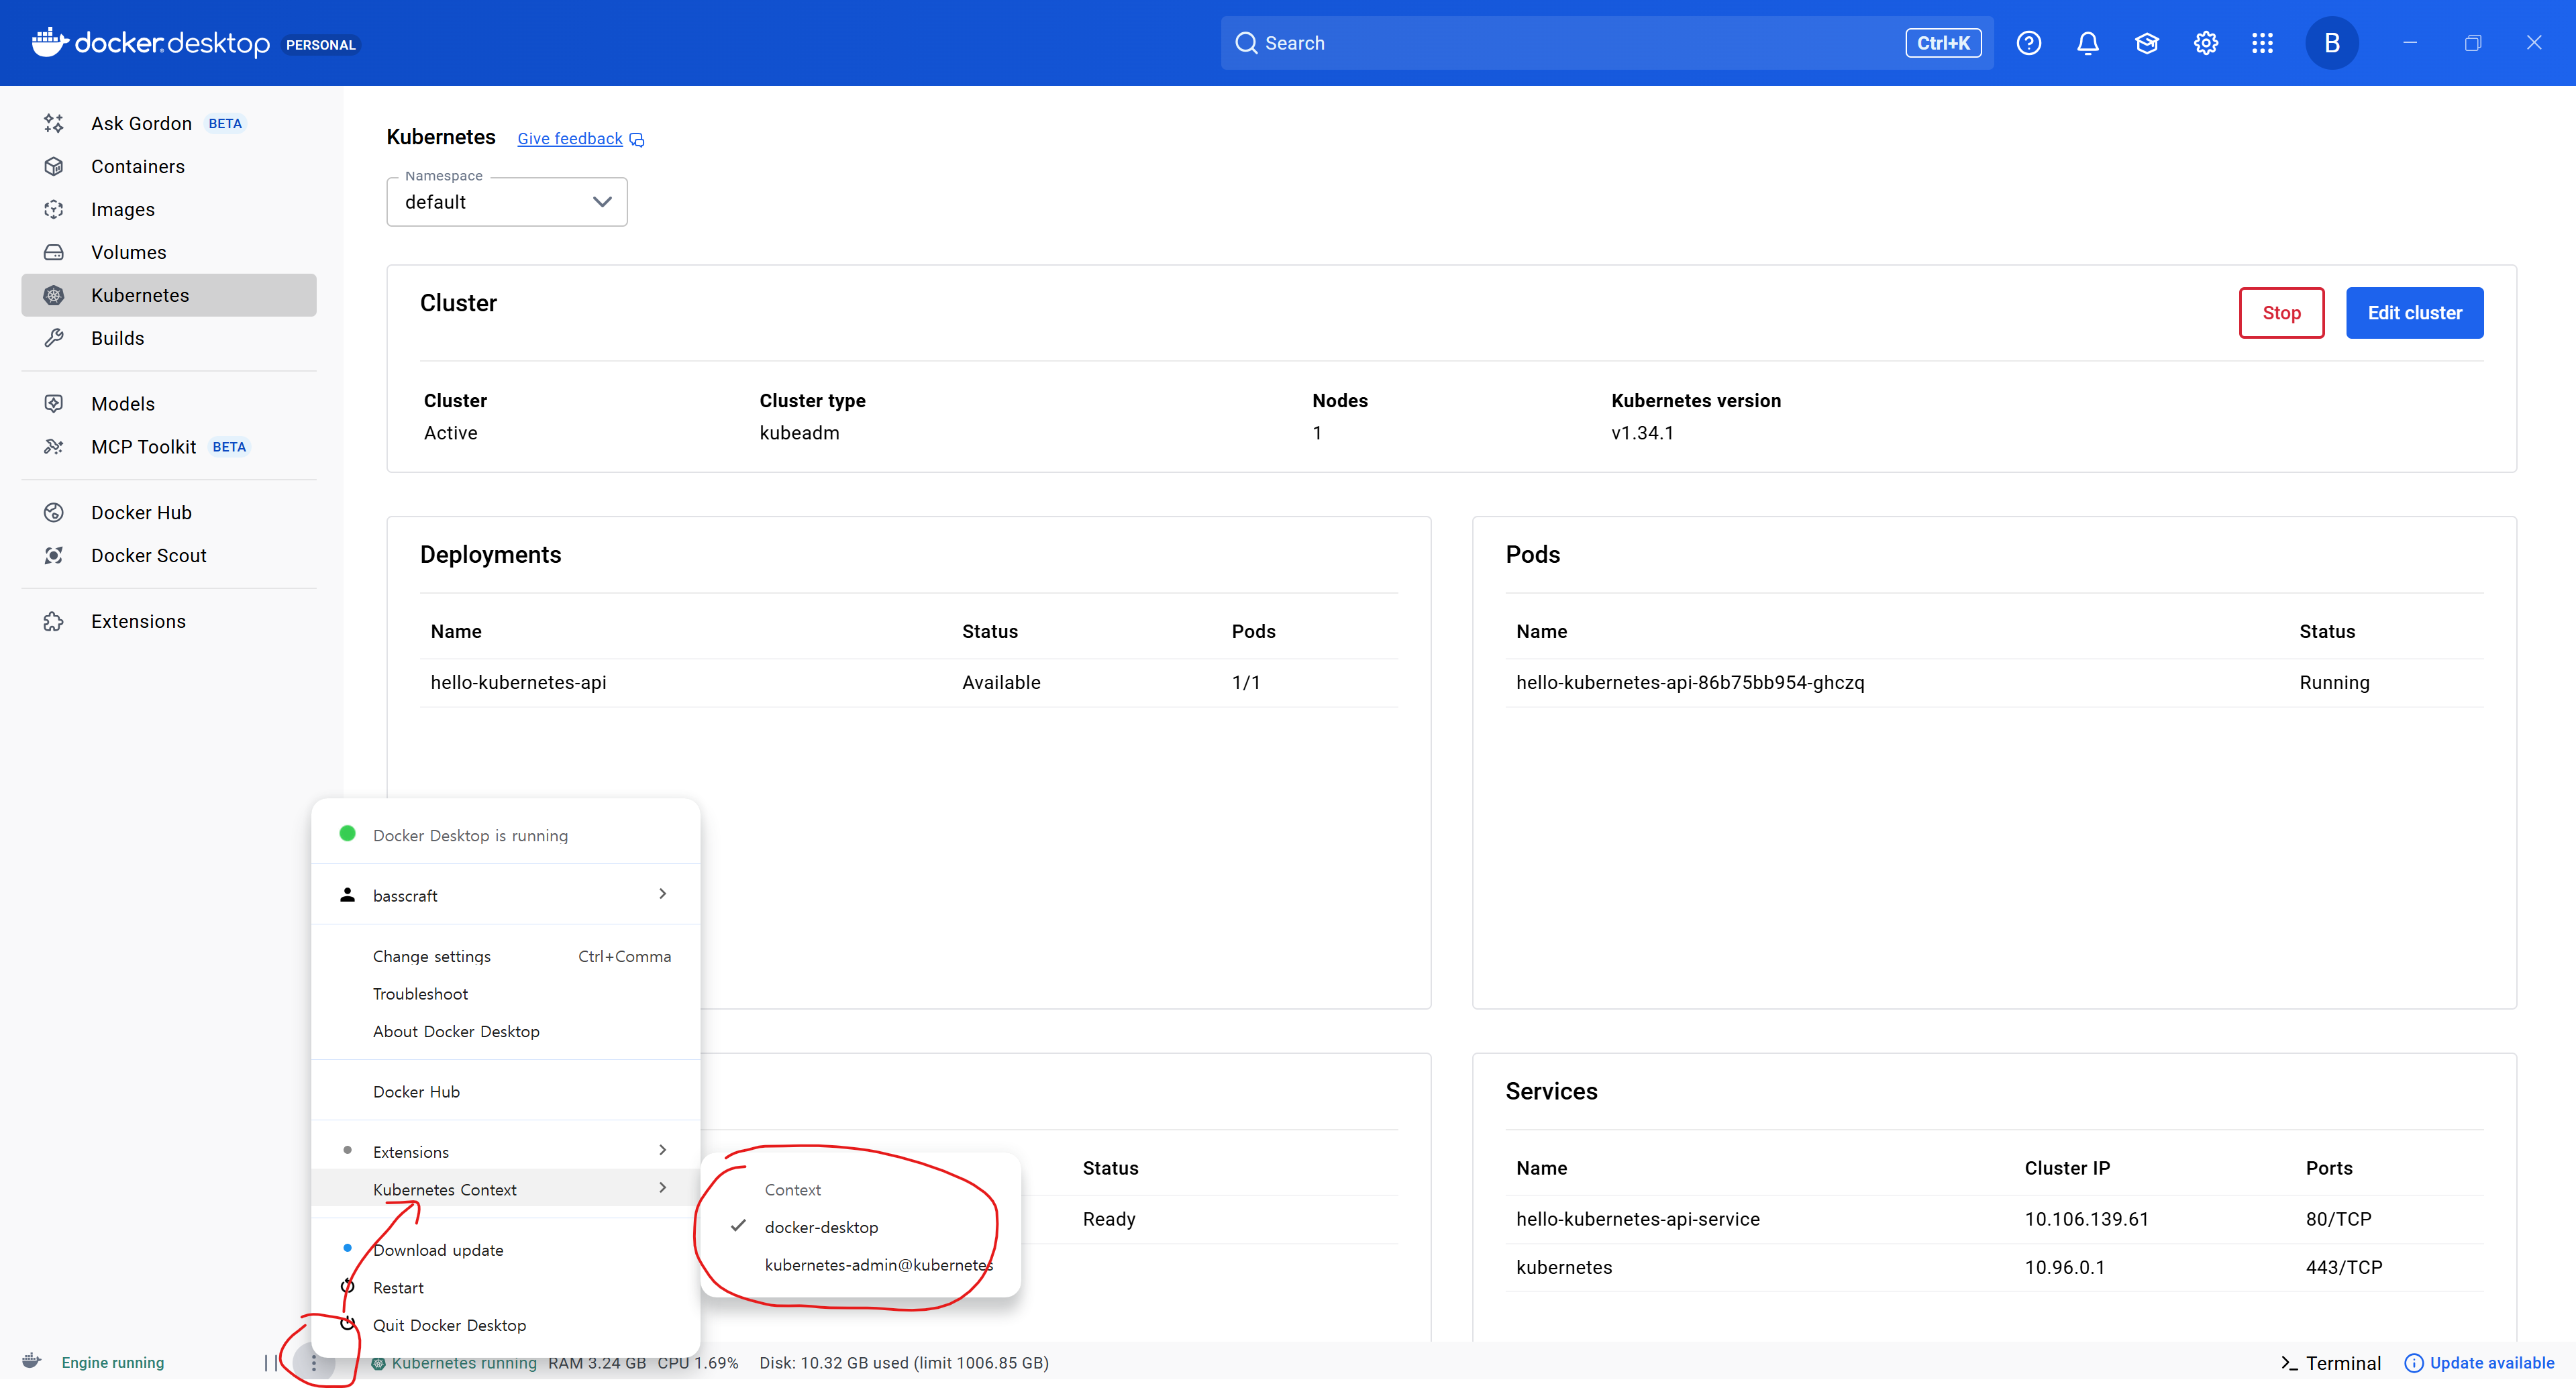The image size is (2576, 1390).
Task: Select the docker-desktop Kubernetes context
Action: point(821,1227)
